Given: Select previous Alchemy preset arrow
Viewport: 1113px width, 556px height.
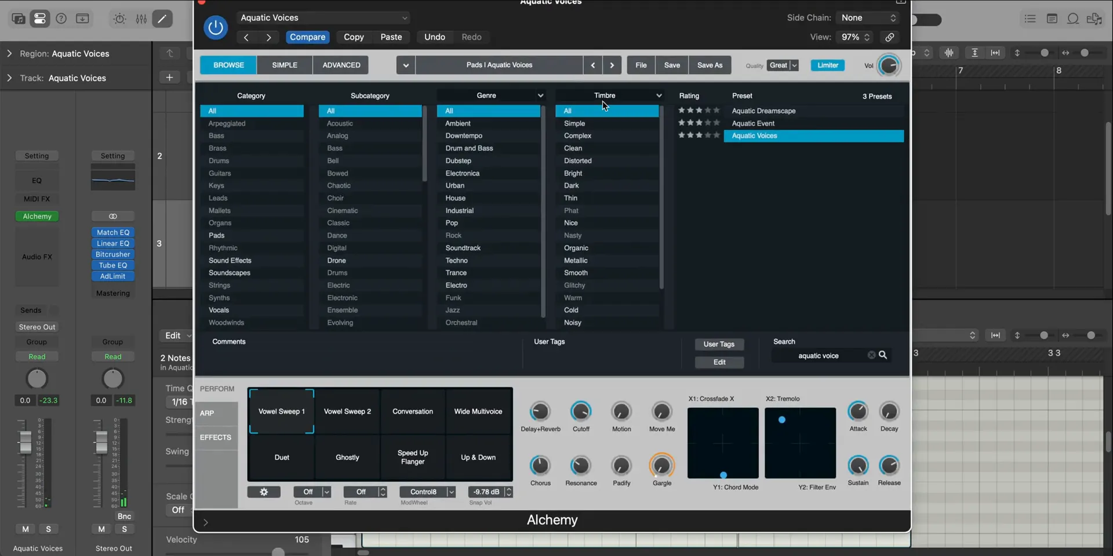Looking at the screenshot, I should (592, 65).
